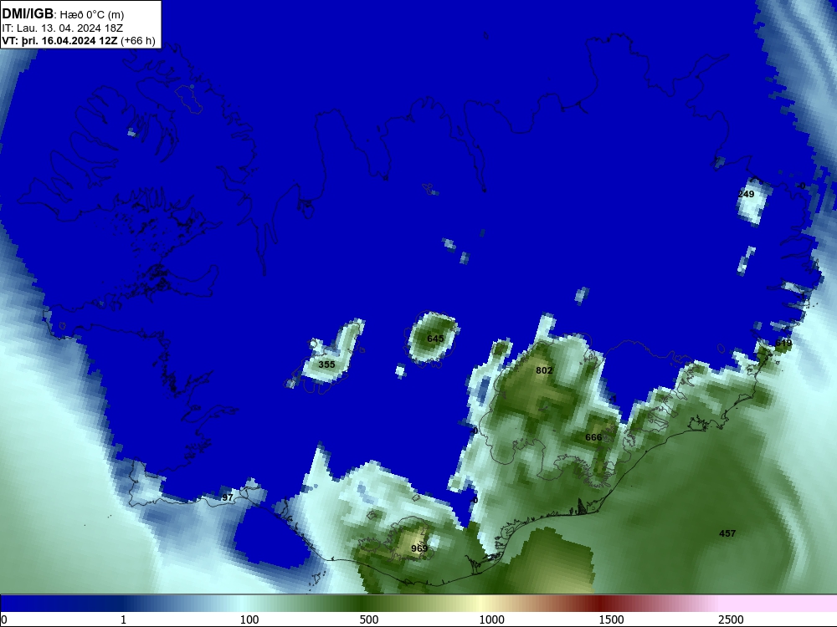Click the VT valid time line

click(79, 41)
